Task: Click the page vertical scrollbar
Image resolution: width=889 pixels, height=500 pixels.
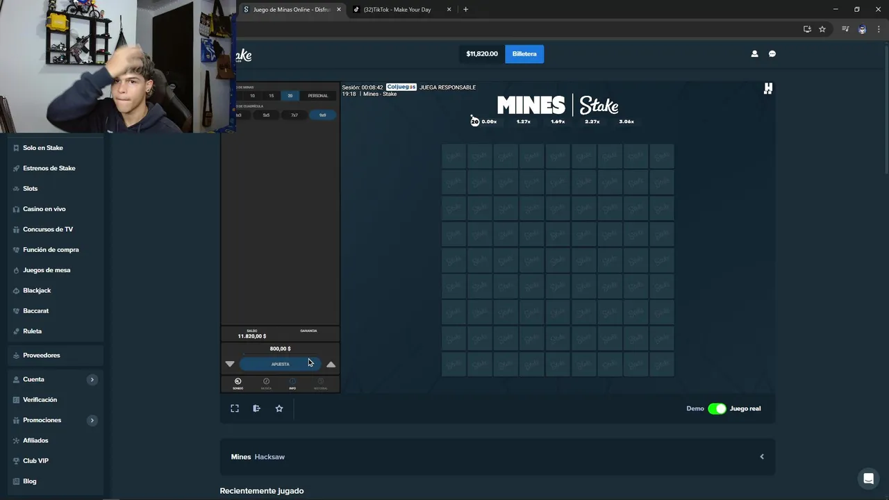Action: [886, 111]
